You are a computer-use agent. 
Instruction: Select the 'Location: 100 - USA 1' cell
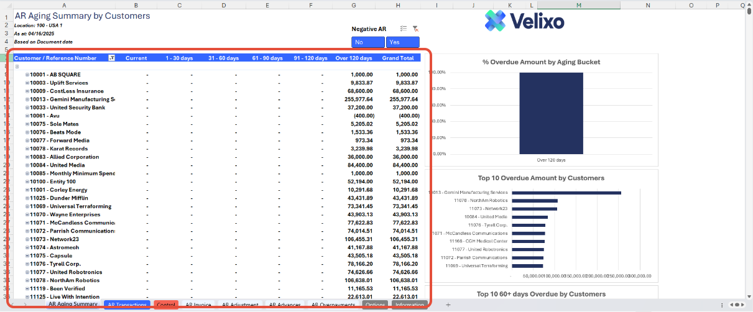[x=39, y=25]
